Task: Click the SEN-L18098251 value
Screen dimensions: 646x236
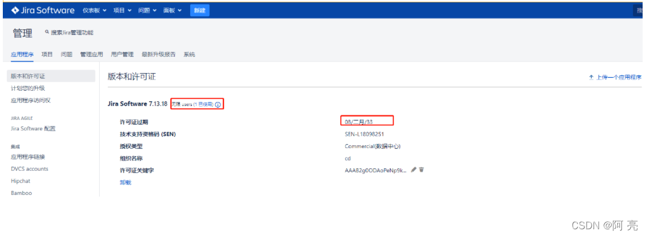Action: pos(364,134)
